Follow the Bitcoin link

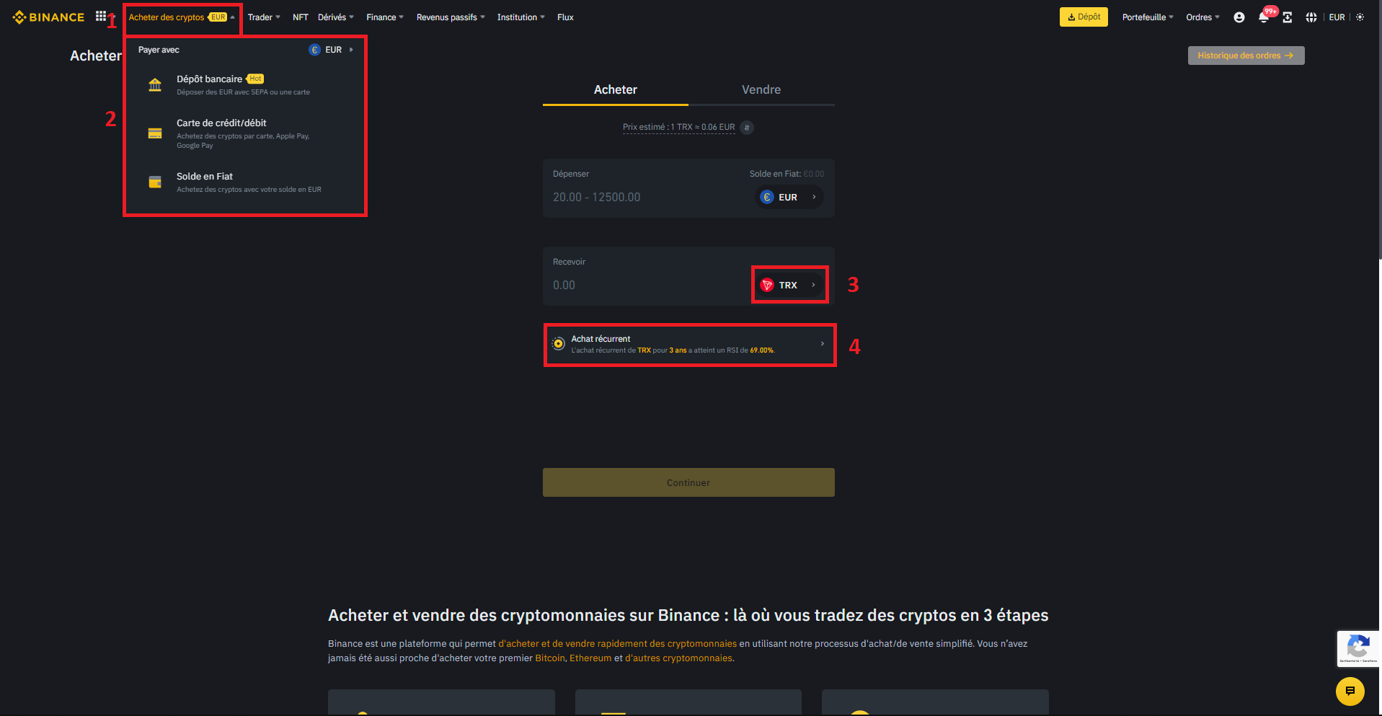[550, 658]
